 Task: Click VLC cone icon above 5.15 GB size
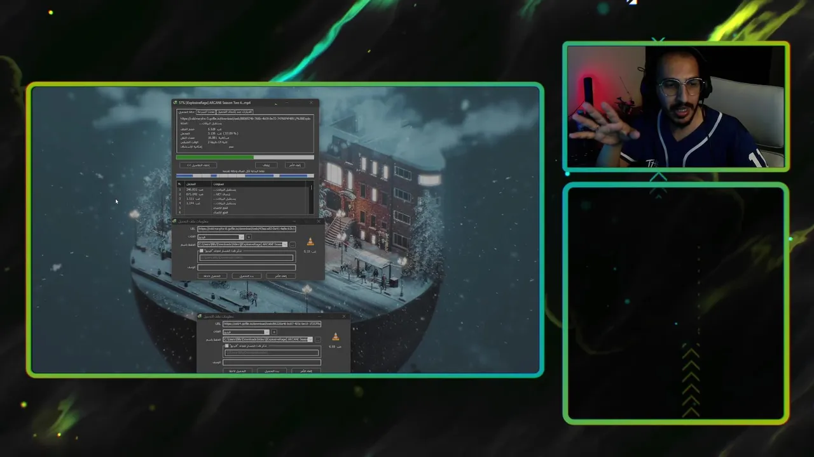310,241
